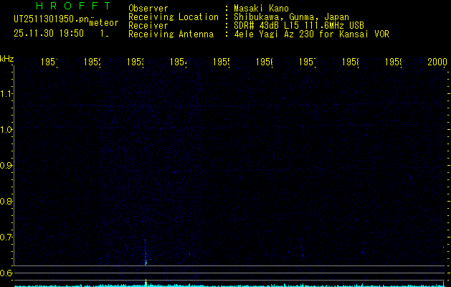Click the 1.0 kHz frequency tick label
Viewport: 451px width, 287px height.
[7, 130]
